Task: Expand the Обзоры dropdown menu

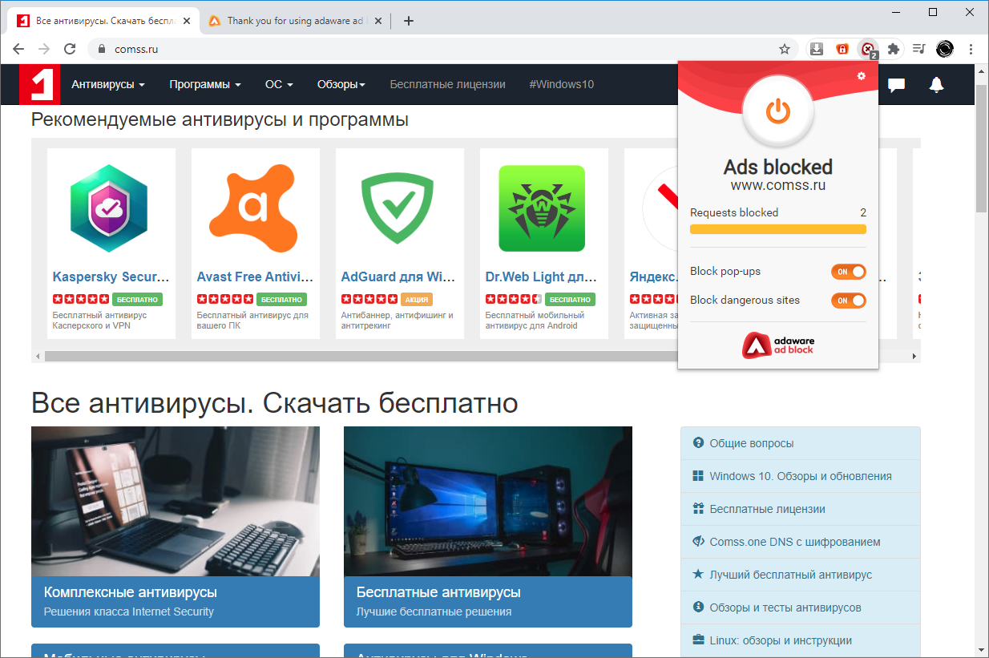Action: coord(341,84)
